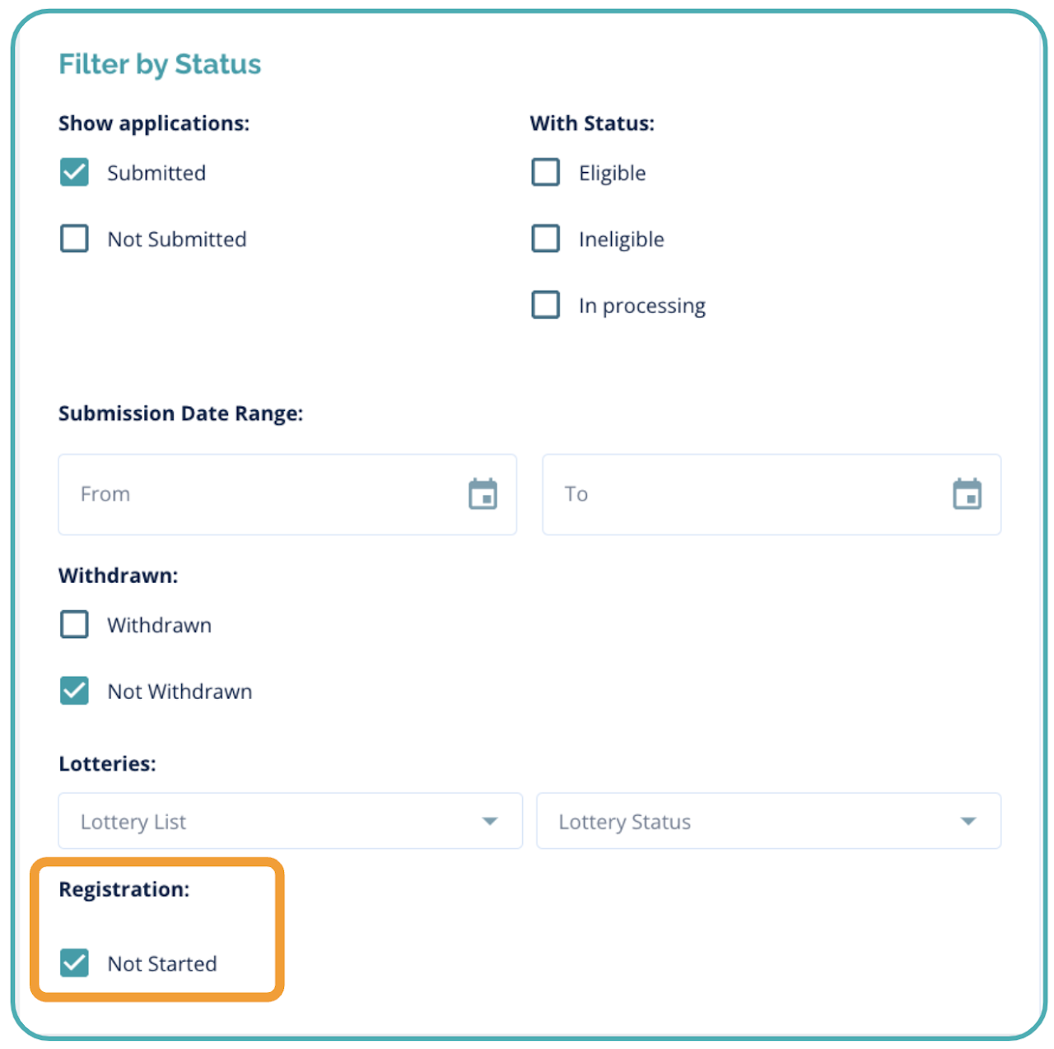Toggle the Not Started registration checkbox

(x=74, y=963)
